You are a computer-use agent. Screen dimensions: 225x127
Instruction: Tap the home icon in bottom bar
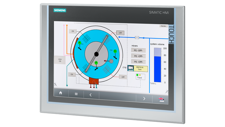pos(60,93)
